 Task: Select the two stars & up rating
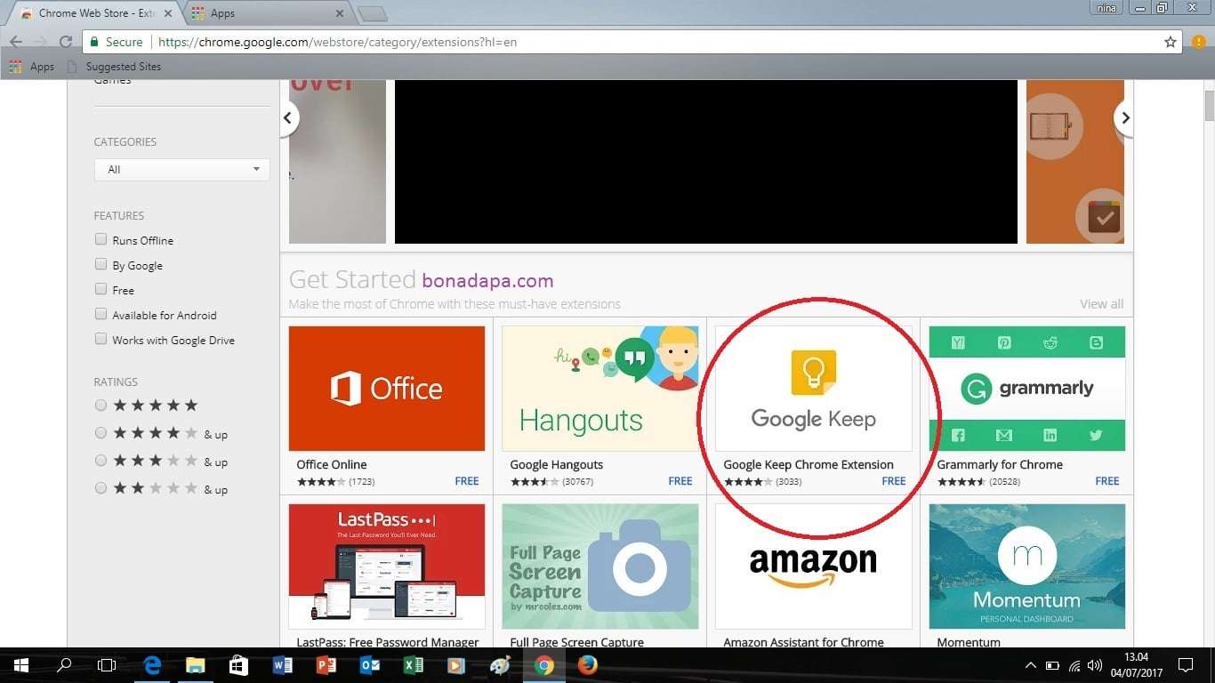tap(101, 488)
